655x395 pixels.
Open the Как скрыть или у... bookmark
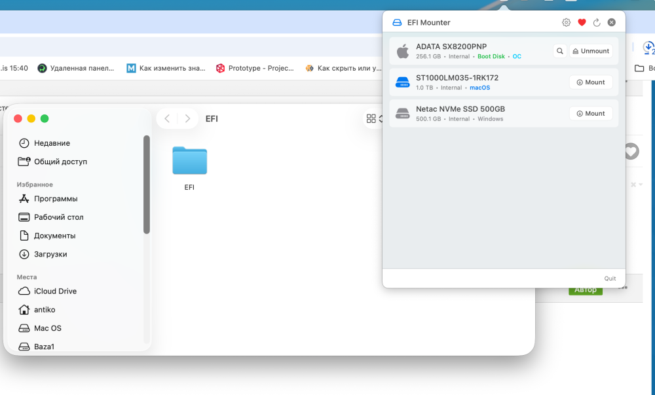click(343, 68)
